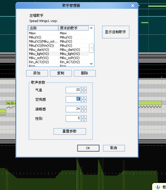This screenshot has width=166, height=190.
Task: Cancel with the 取消 button
Action: click(114, 148)
